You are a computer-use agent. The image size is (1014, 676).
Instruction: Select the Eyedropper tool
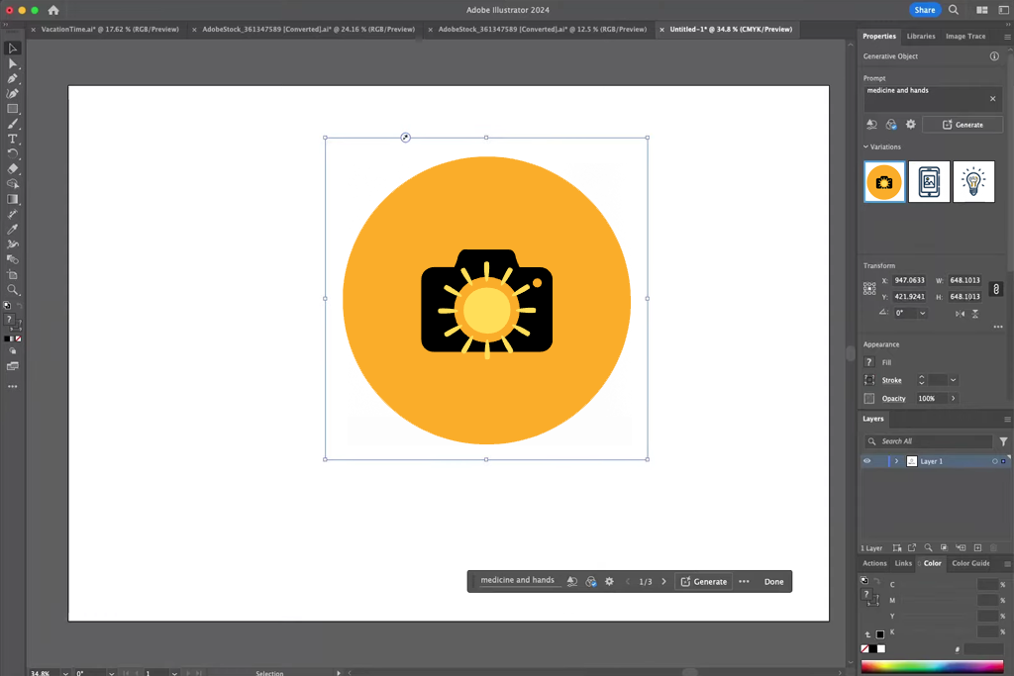pyautogui.click(x=12, y=230)
